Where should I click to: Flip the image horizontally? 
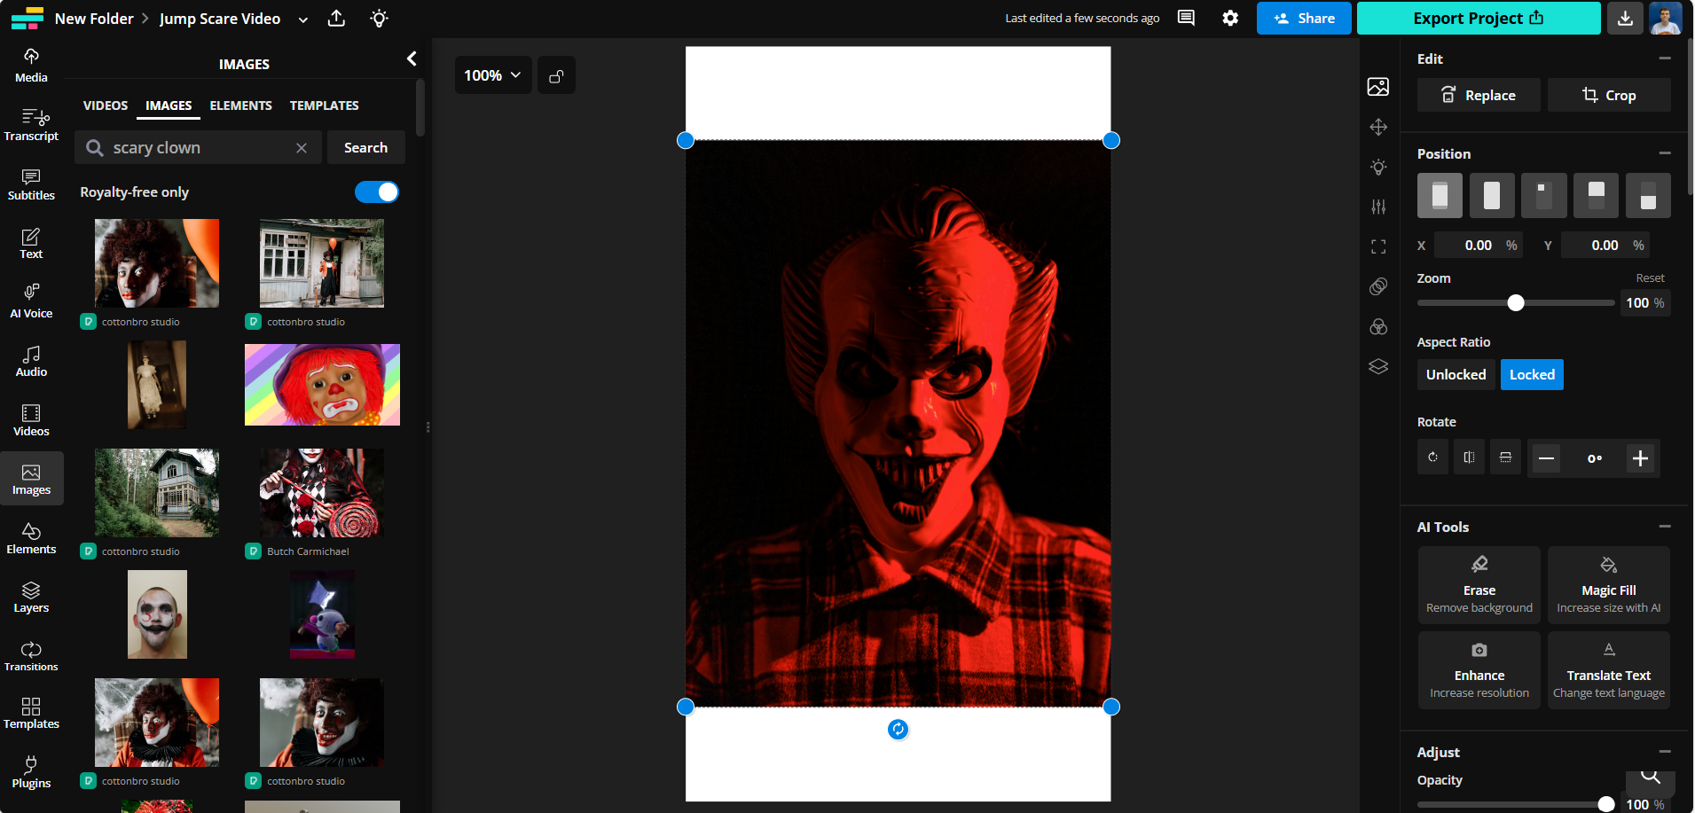(x=1468, y=457)
